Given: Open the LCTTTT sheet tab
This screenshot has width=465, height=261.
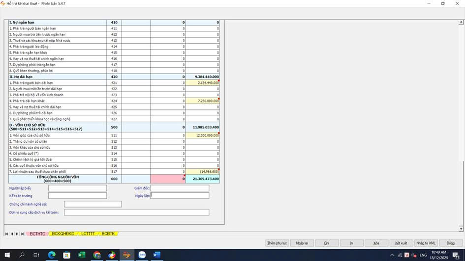Looking at the screenshot, I should coord(88,234).
